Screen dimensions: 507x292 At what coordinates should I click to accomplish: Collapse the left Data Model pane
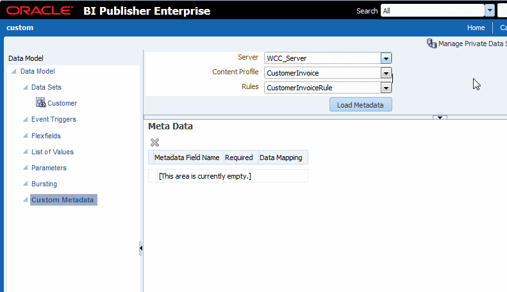tap(140, 248)
